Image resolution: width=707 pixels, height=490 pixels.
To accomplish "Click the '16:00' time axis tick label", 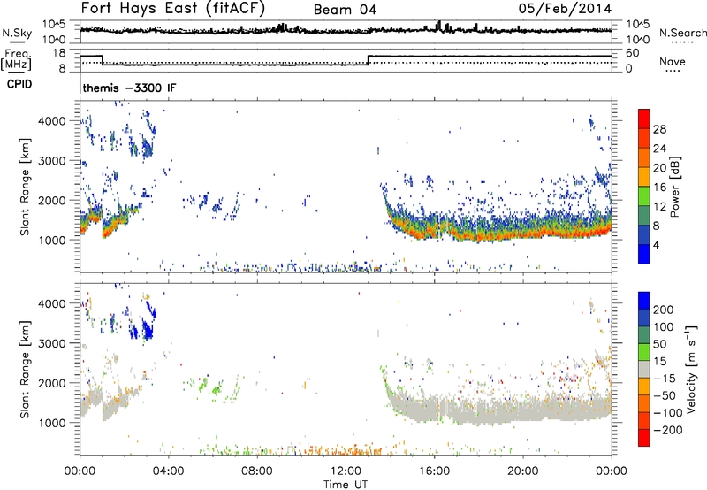I will [434, 471].
